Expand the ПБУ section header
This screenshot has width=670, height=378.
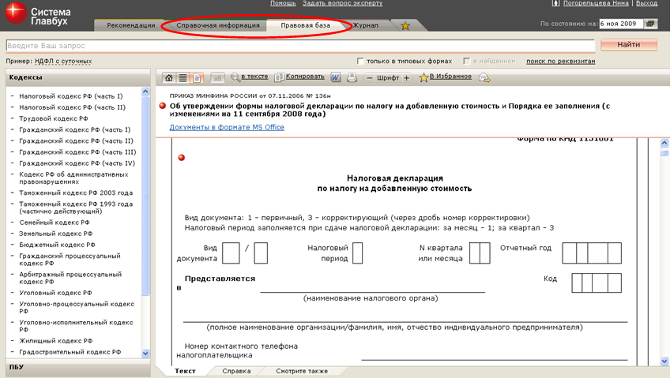(77, 367)
